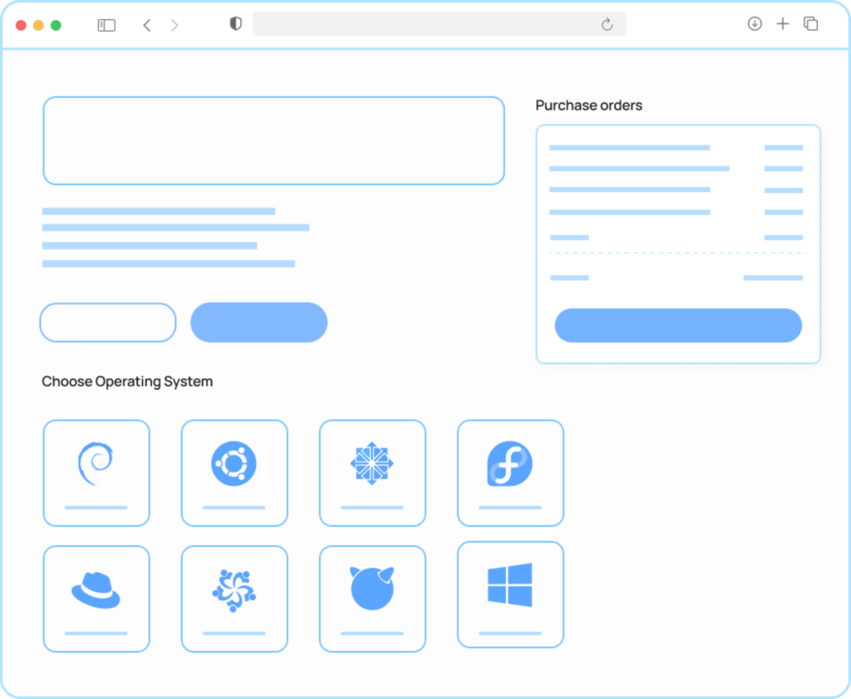Image resolution: width=851 pixels, height=699 pixels.
Task: Choose the Red Hat operating system icon
Action: pyautogui.click(x=96, y=590)
